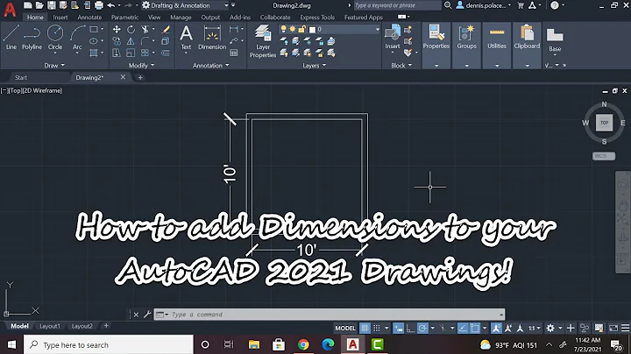Viewport: 631px width, 354px height.
Task: Click the viewport [Top] view control label
Action: [15, 90]
